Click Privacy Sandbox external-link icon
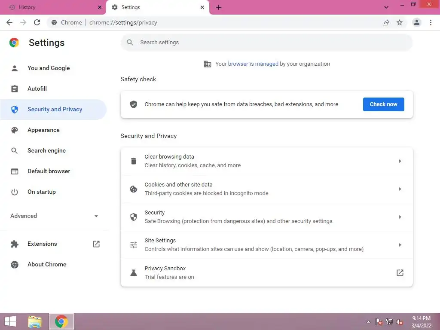440x330 pixels. pyautogui.click(x=400, y=273)
